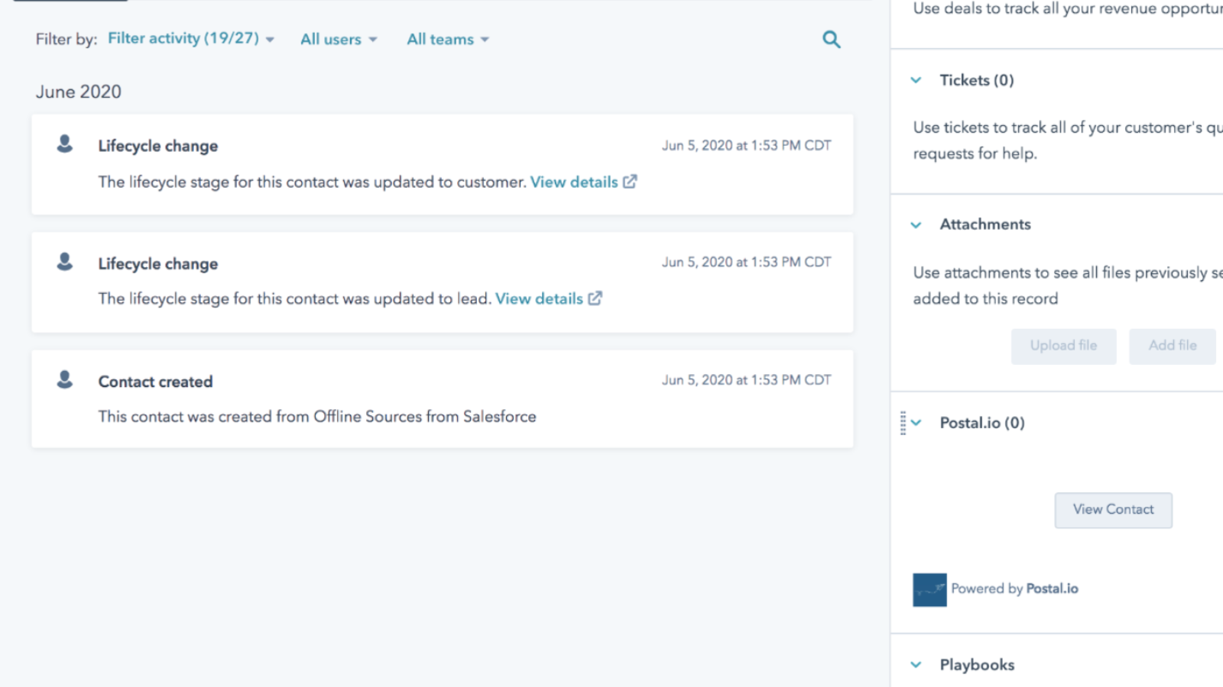Open the activity search with the magnifier icon

coord(831,39)
